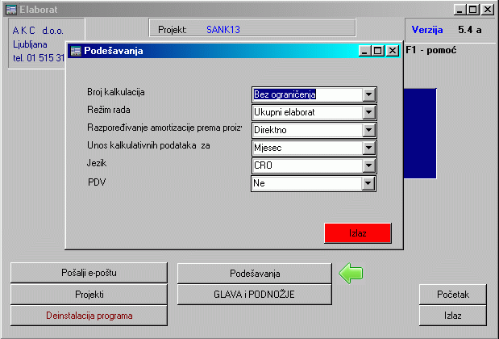This screenshot has width=499, height=339.
Task: Click the Elaborat window title icon
Action: [x=10, y=10]
